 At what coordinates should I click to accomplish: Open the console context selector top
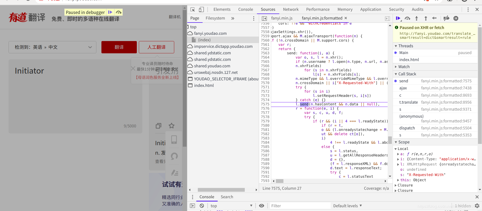[231, 206]
